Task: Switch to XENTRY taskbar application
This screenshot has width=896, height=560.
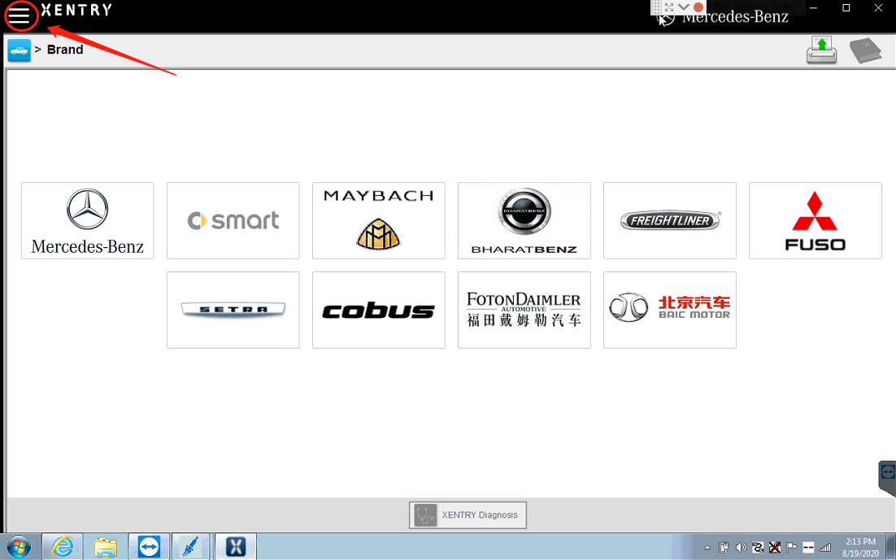Action: pyautogui.click(x=236, y=547)
